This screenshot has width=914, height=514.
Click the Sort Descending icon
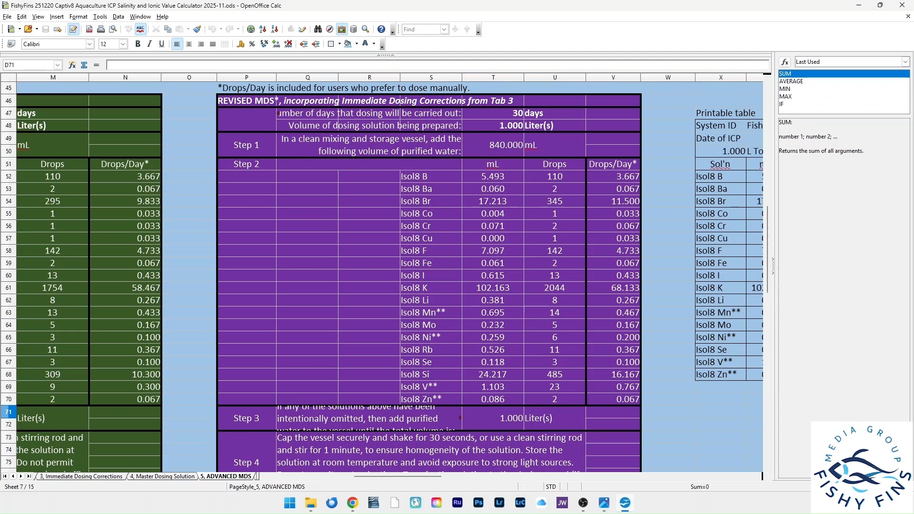click(x=275, y=29)
